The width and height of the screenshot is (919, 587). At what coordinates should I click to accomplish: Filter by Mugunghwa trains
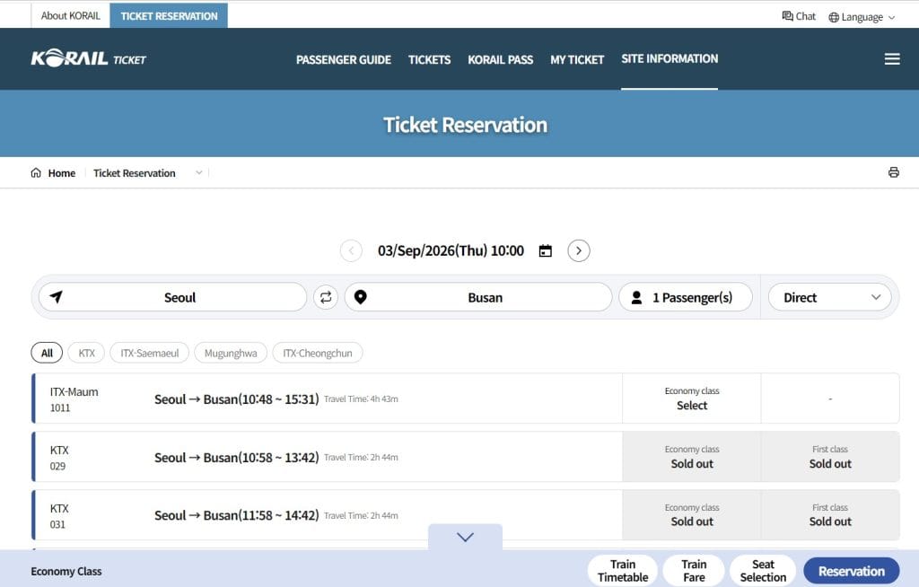point(231,353)
